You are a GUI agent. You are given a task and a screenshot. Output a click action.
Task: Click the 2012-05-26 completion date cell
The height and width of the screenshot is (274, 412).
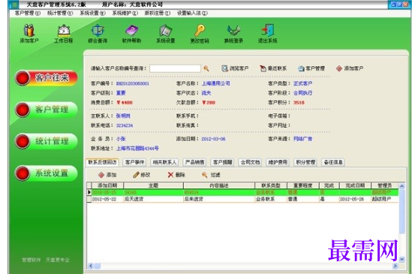point(355,199)
